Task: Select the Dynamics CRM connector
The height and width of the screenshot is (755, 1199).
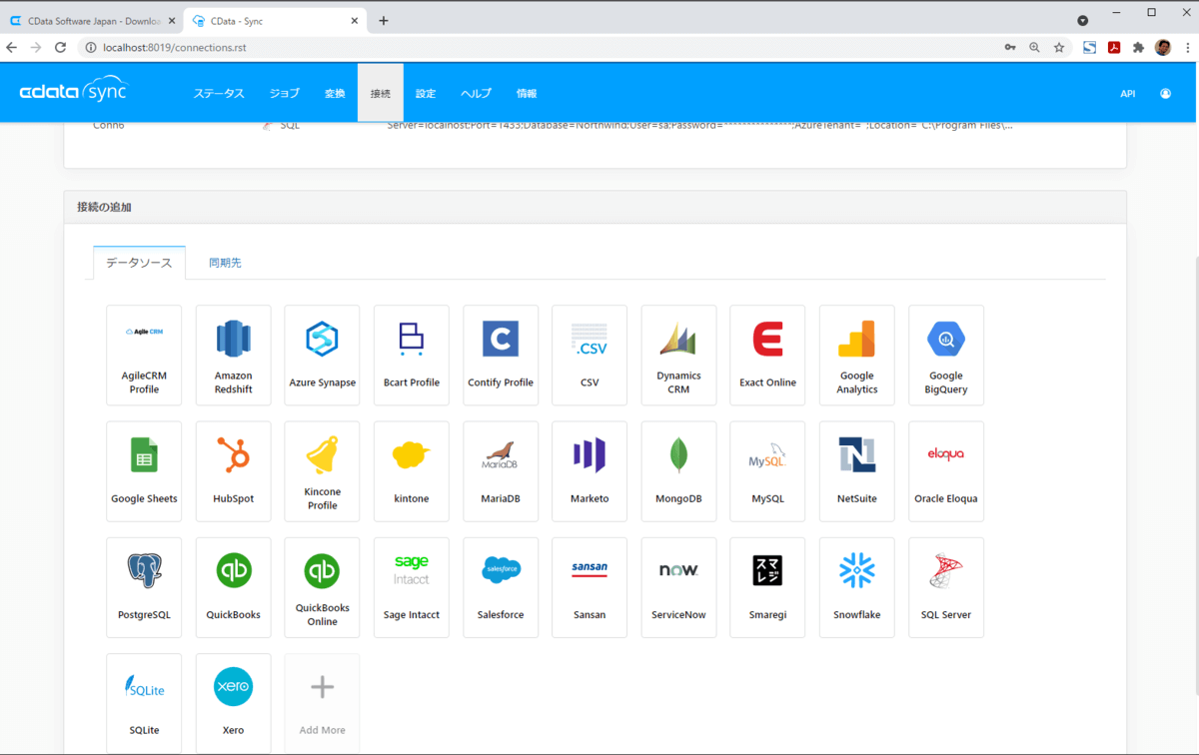Action: 678,356
